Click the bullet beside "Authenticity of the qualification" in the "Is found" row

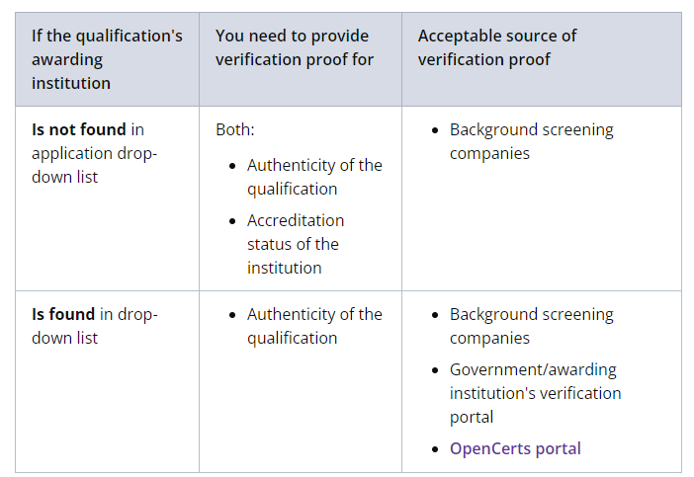tap(234, 315)
